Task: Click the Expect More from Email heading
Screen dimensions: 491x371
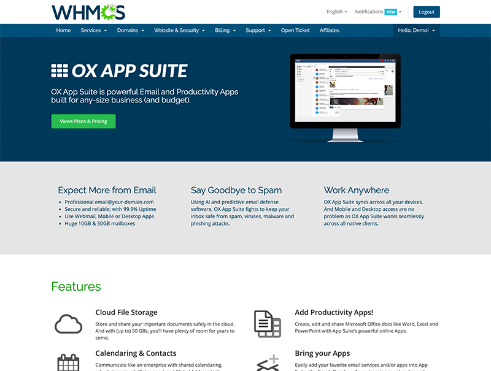Action: point(107,190)
